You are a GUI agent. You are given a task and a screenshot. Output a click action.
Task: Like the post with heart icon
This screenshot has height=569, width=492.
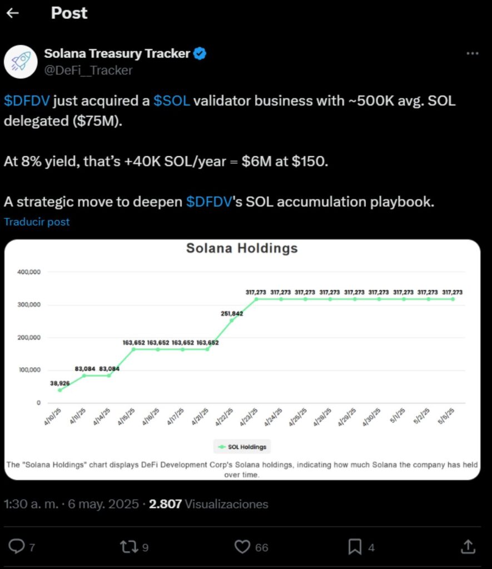click(242, 547)
